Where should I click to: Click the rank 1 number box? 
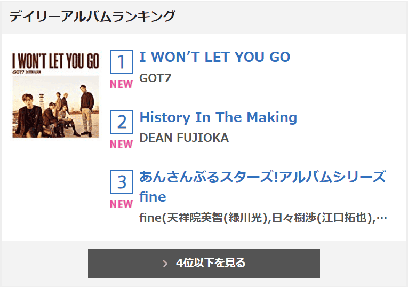point(122,62)
